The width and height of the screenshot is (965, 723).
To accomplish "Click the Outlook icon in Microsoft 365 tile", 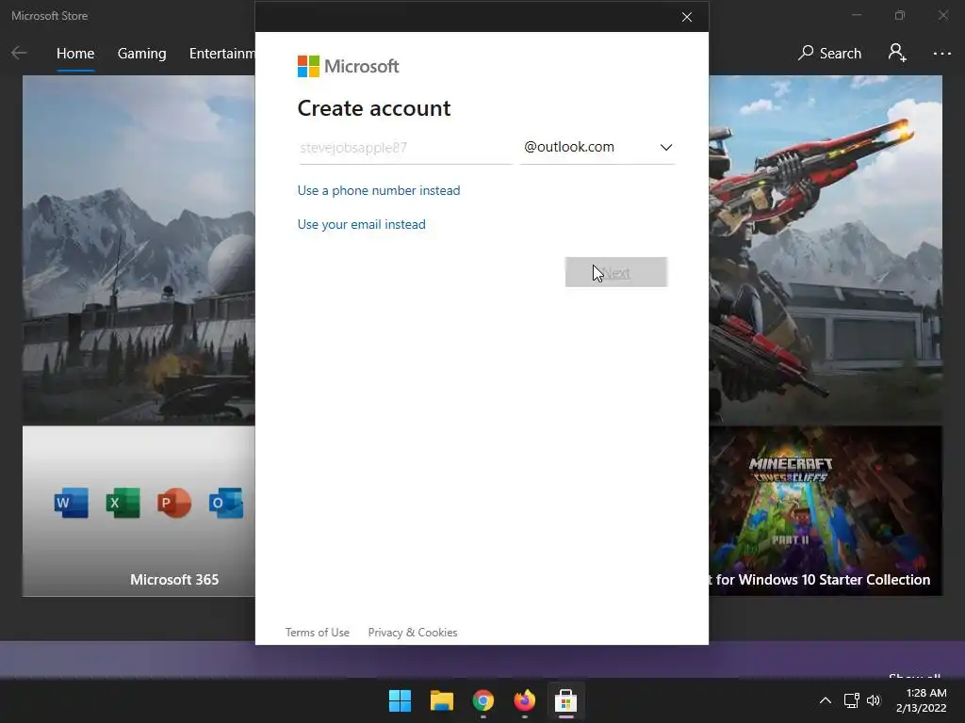I will click(226, 503).
